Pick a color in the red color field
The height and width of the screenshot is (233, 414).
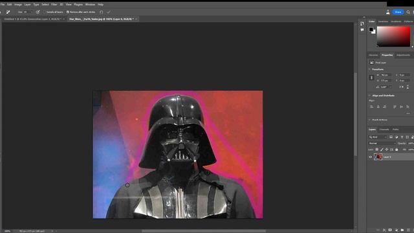click(x=393, y=36)
